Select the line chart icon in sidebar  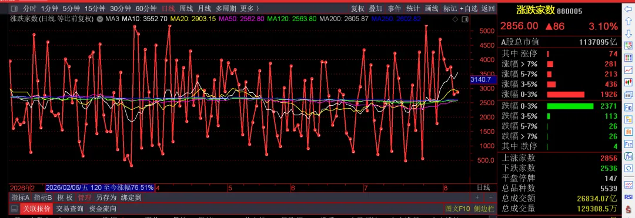click(x=629, y=69)
